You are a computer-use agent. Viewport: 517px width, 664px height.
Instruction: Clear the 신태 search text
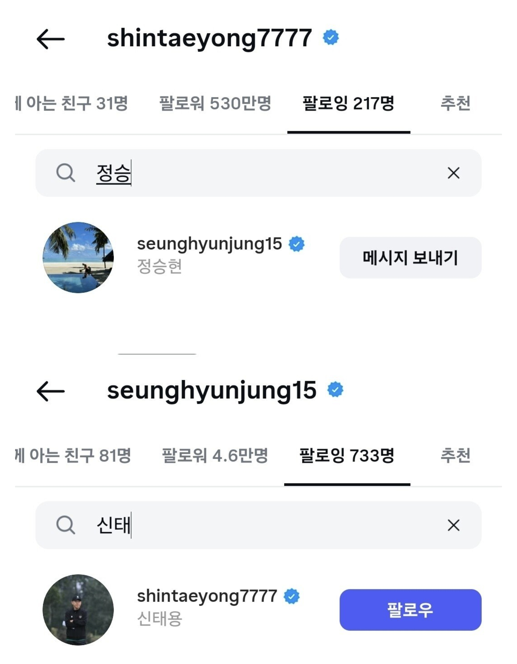click(x=453, y=525)
